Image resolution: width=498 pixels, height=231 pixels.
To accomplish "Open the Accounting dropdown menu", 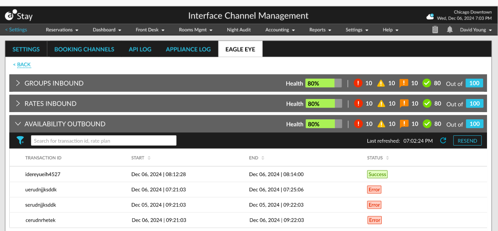I will [280, 30].
